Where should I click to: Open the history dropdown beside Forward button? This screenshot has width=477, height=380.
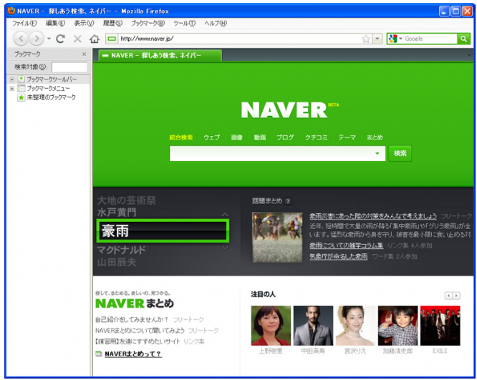click(49, 39)
